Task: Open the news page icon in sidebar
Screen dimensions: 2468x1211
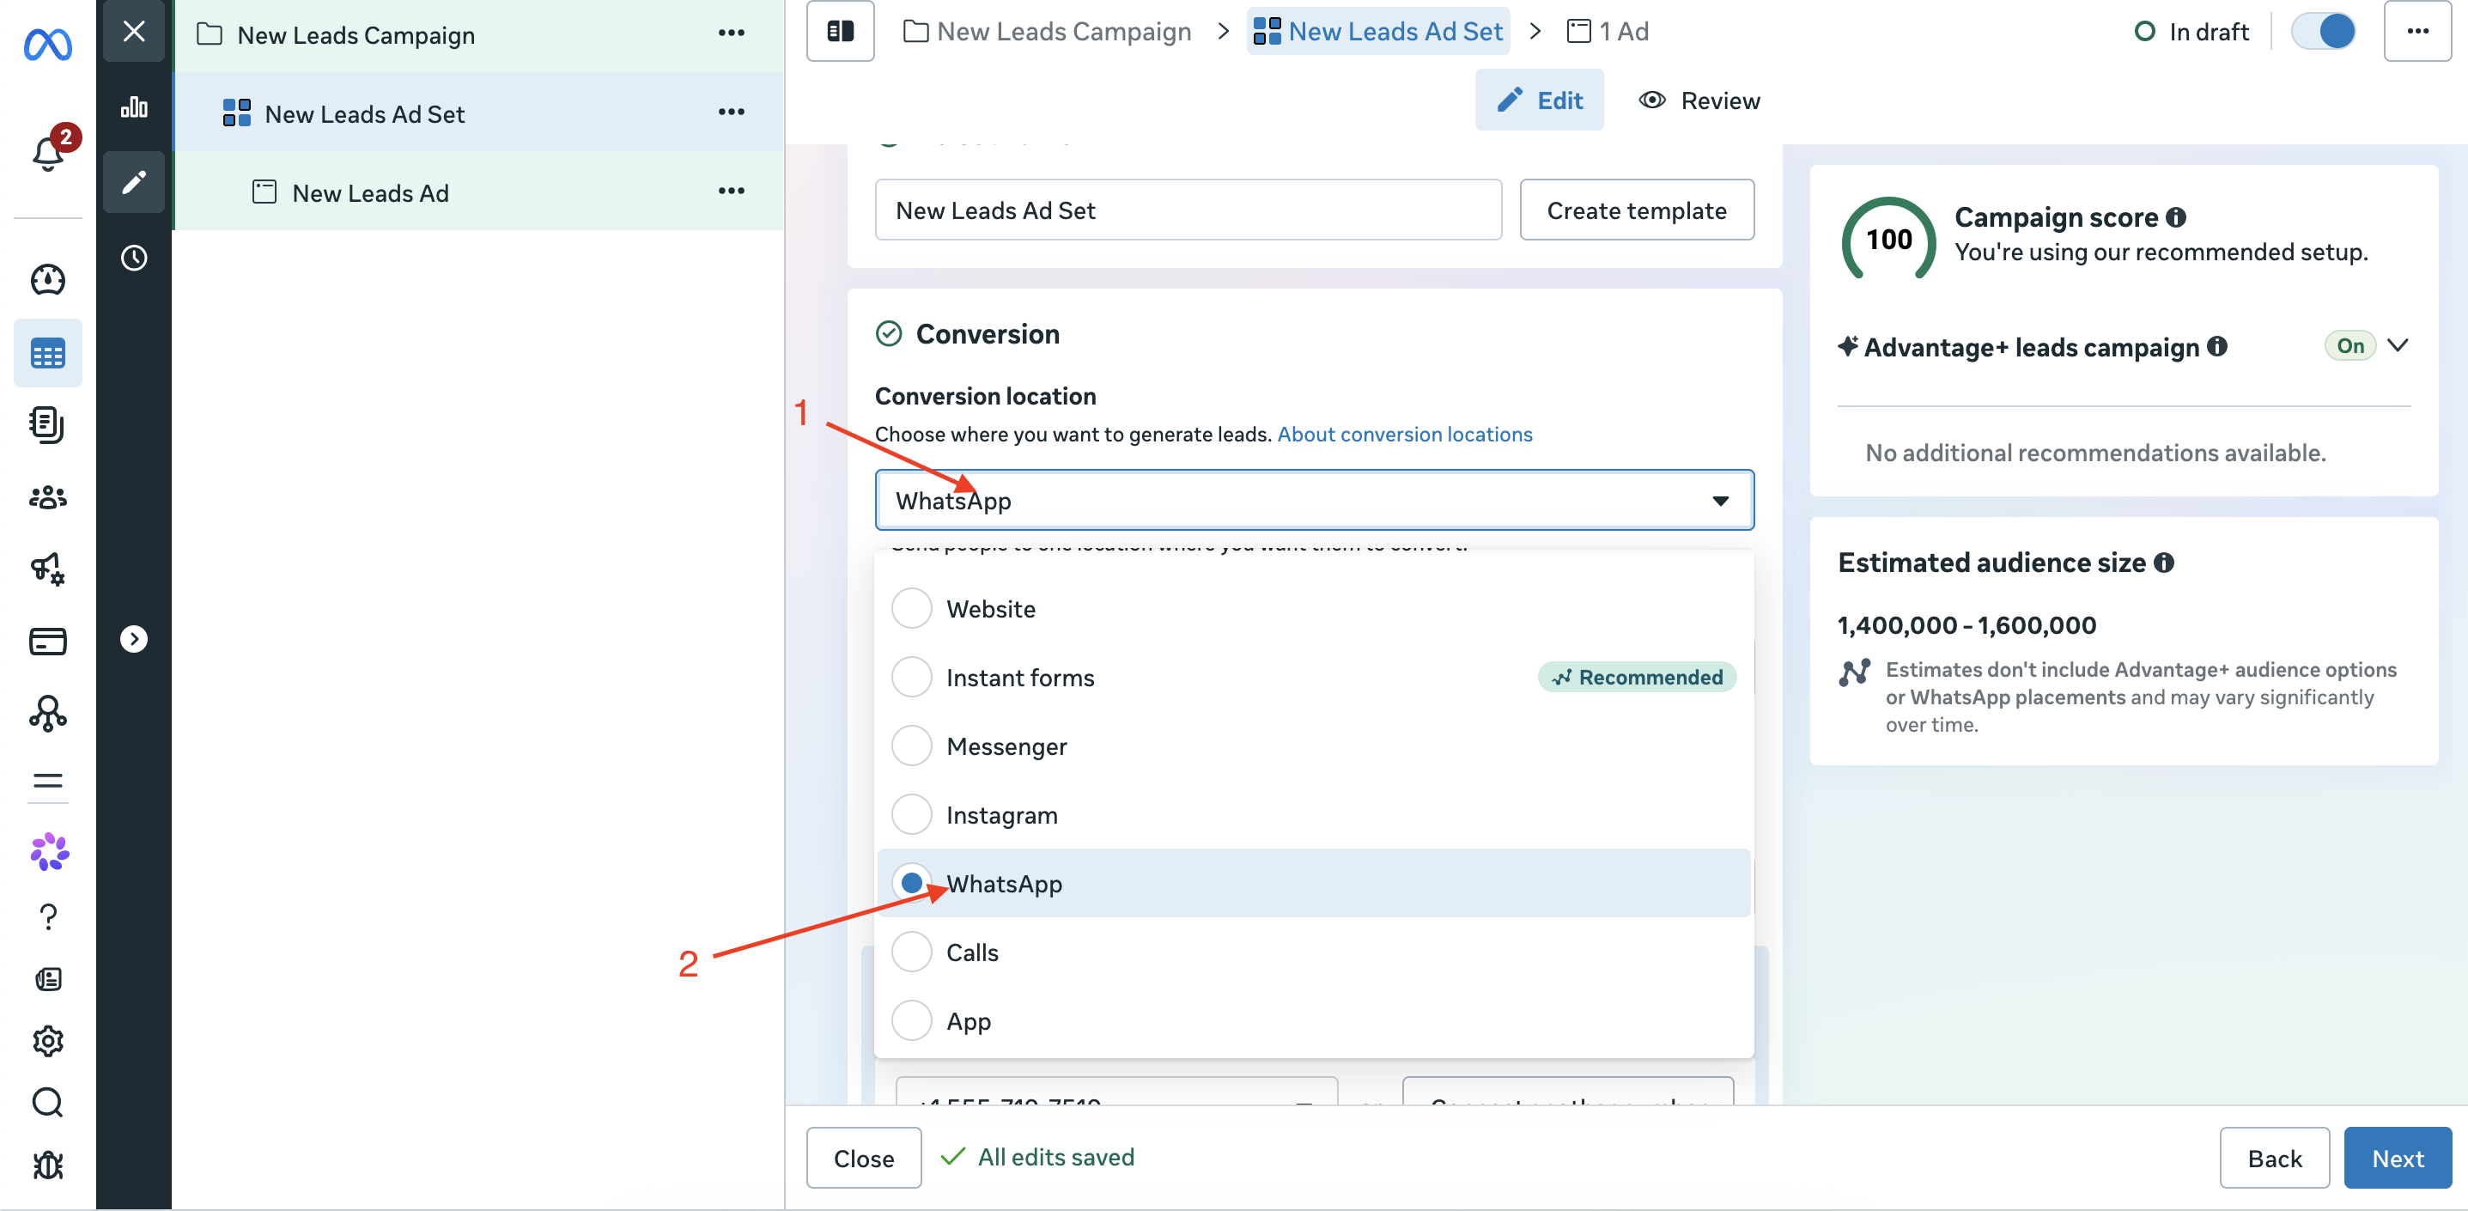Action: (x=48, y=979)
